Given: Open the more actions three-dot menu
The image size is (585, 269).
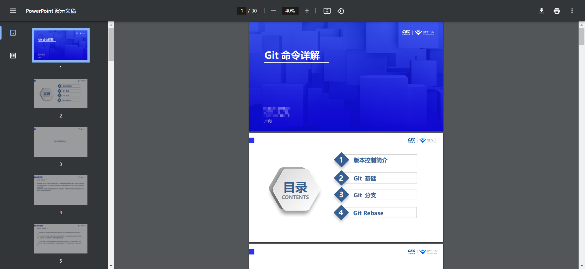Looking at the screenshot, I should point(572,11).
